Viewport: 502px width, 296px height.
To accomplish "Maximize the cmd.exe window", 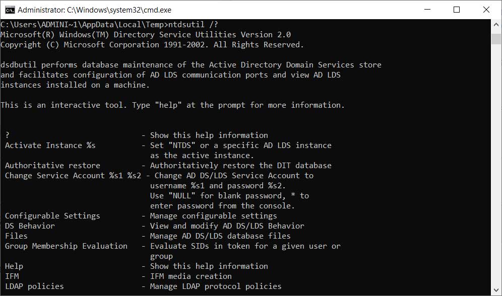I will [x=457, y=10].
